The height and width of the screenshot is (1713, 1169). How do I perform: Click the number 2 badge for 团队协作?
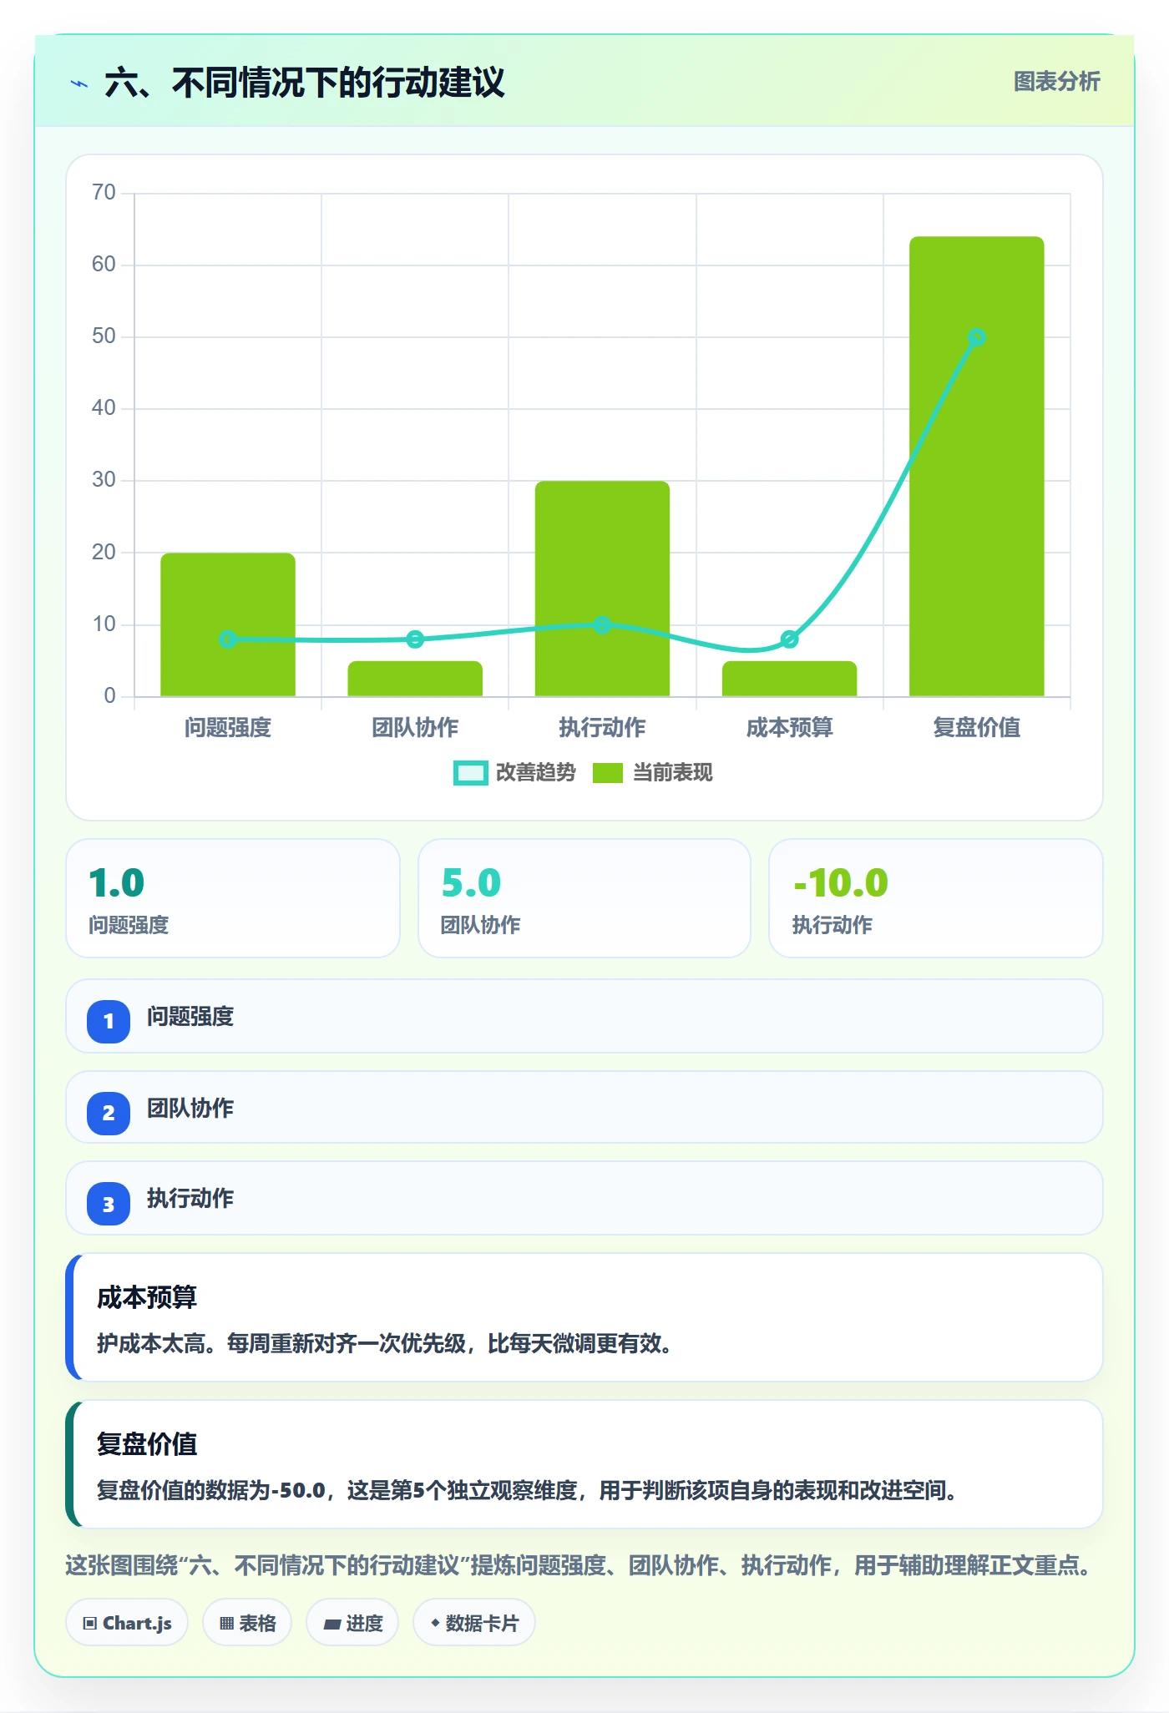click(x=109, y=1113)
